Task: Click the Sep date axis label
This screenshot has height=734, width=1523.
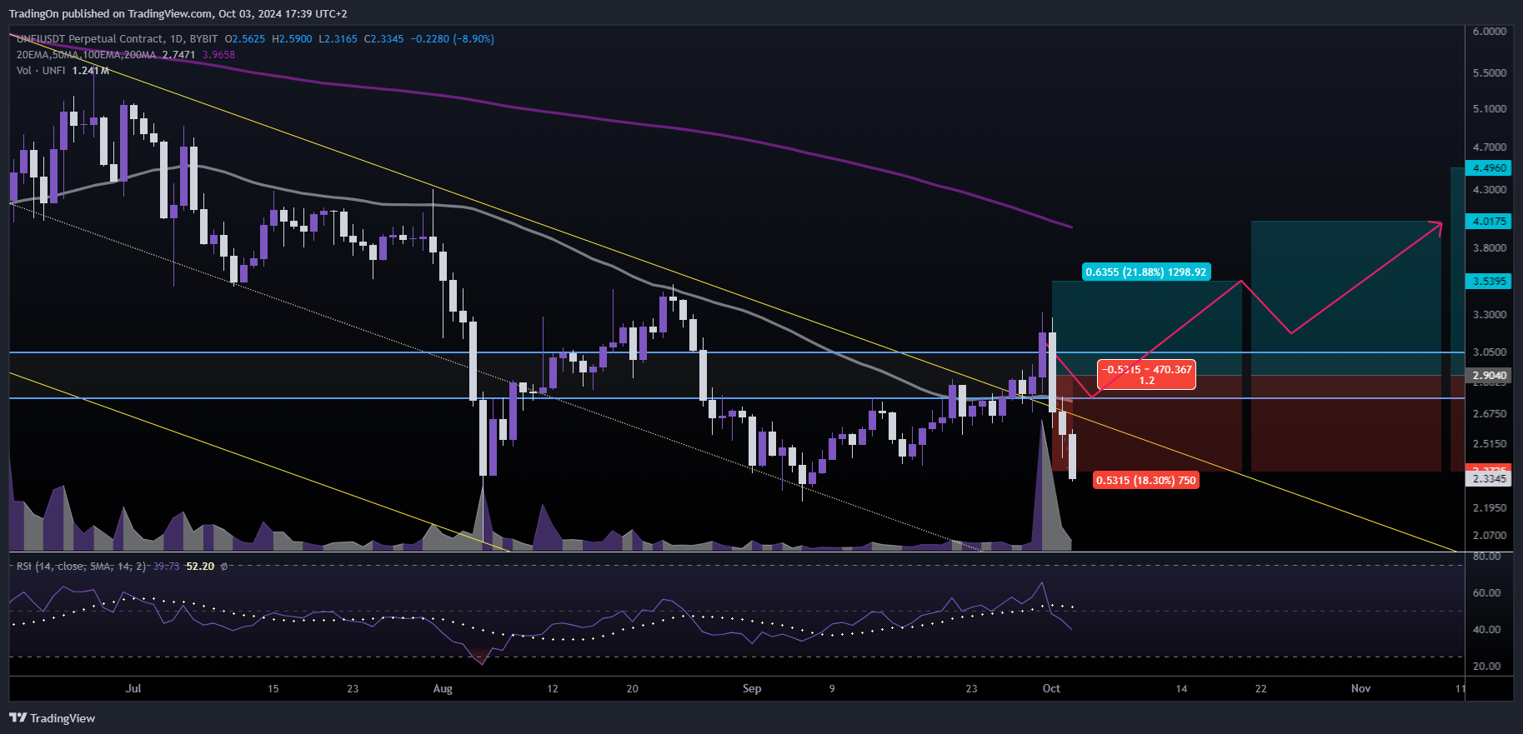Action: pyautogui.click(x=752, y=689)
